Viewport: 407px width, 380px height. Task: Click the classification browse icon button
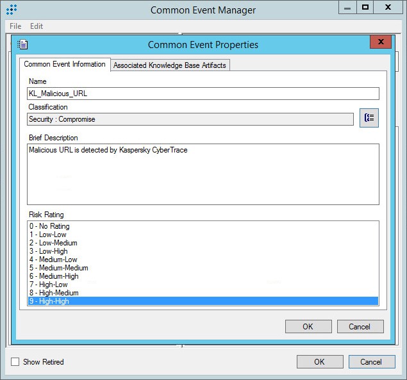(x=369, y=119)
